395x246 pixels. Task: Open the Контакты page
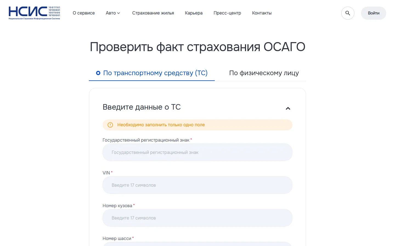pyautogui.click(x=262, y=13)
